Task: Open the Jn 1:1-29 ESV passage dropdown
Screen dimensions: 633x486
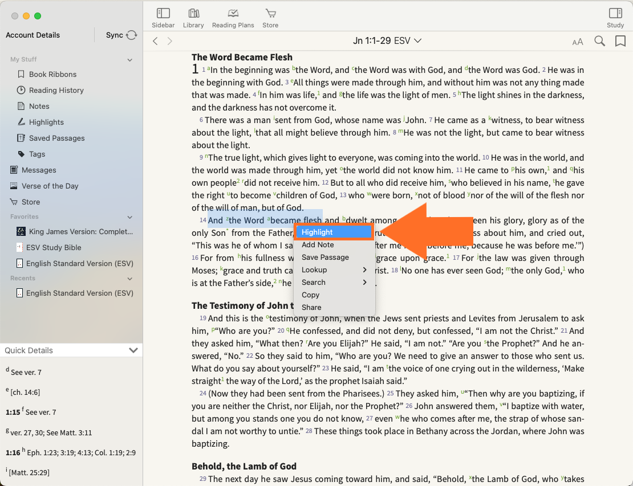Action: point(387,41)
